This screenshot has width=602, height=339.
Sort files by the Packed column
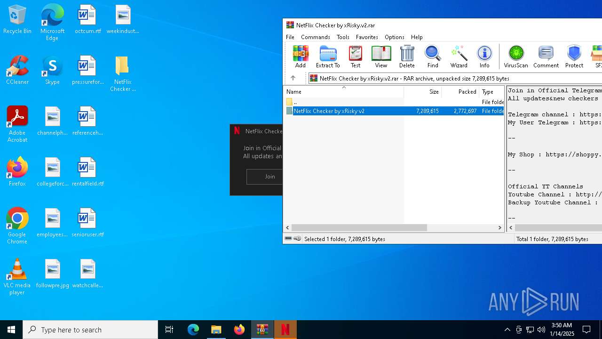pyautogui.click(x=460, y=92)
